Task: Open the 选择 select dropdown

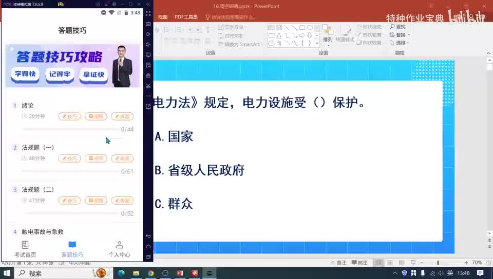Action: coord(400,43)
